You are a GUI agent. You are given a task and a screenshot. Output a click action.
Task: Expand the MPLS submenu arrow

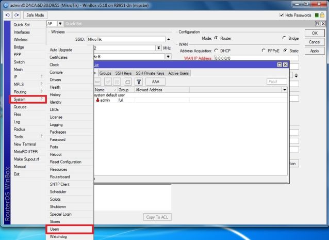click(x=42, y=84)
